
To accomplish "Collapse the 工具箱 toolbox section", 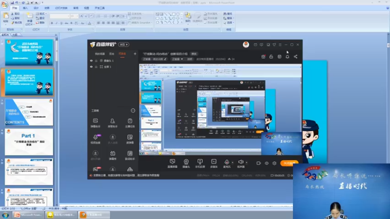I will pos(133,110).
